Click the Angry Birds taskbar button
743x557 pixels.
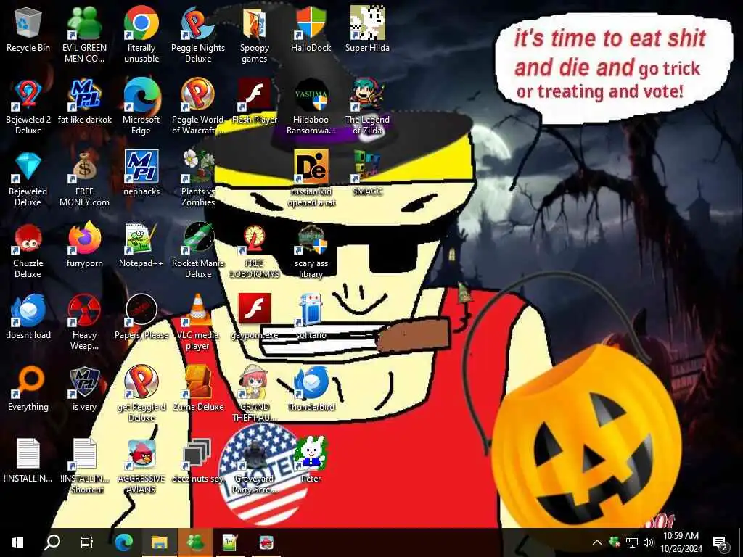[266, 542]
